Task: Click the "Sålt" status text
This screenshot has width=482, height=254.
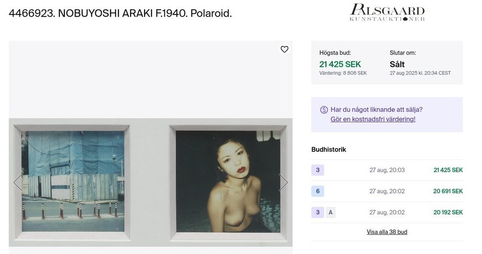Action: click(x=397, y=64)
